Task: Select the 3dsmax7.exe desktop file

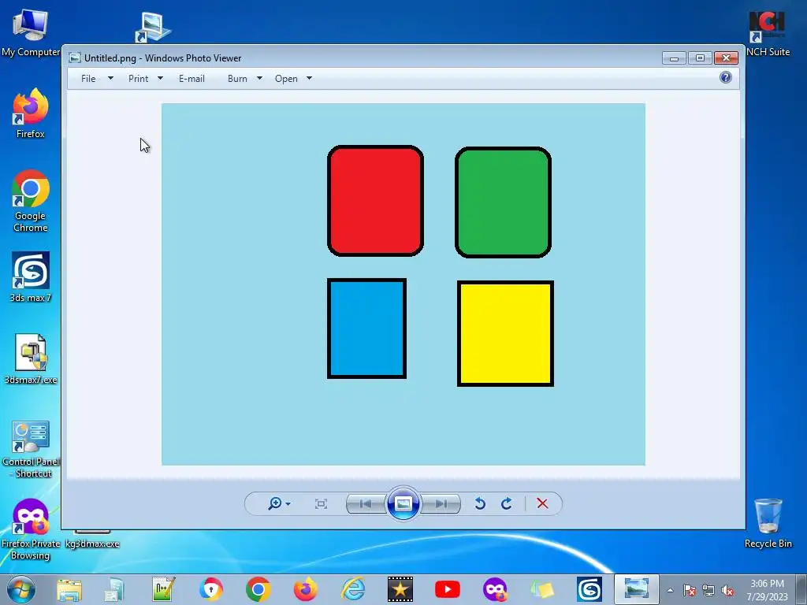Action: coord(31,359)
